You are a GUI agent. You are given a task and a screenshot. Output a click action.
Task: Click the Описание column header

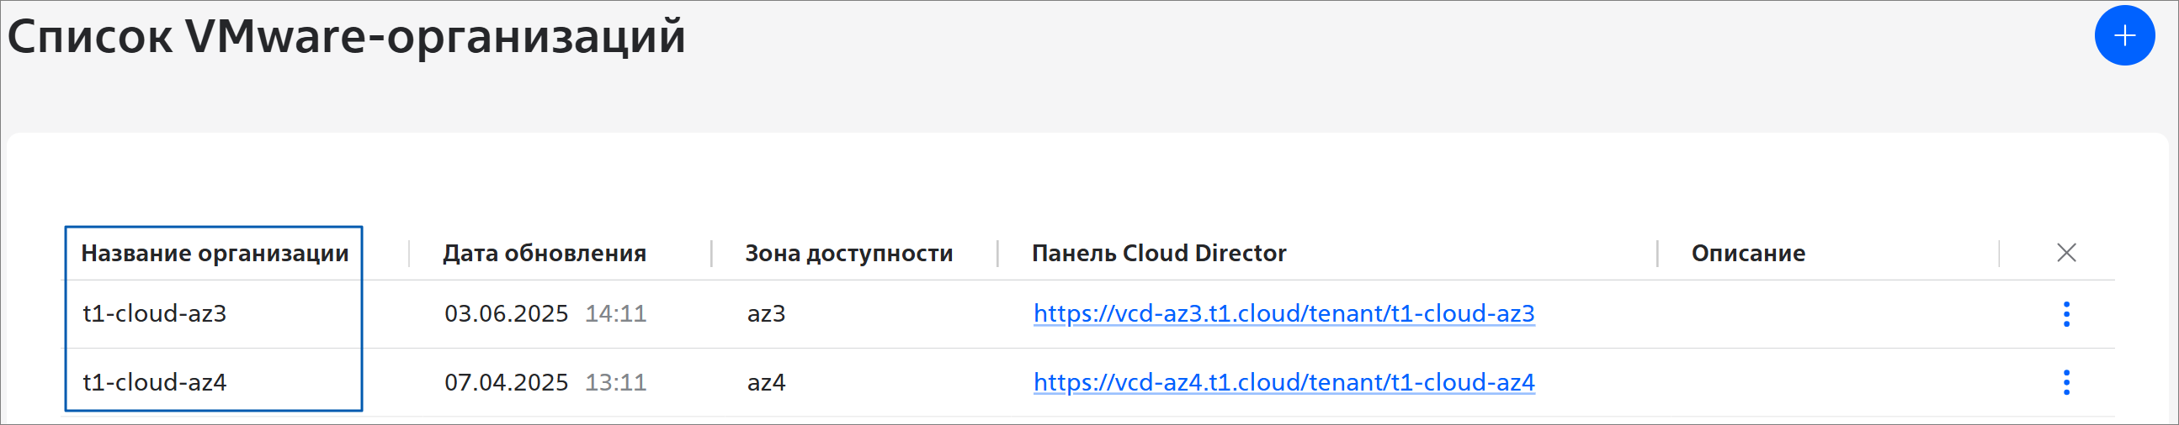[1747, 253]
